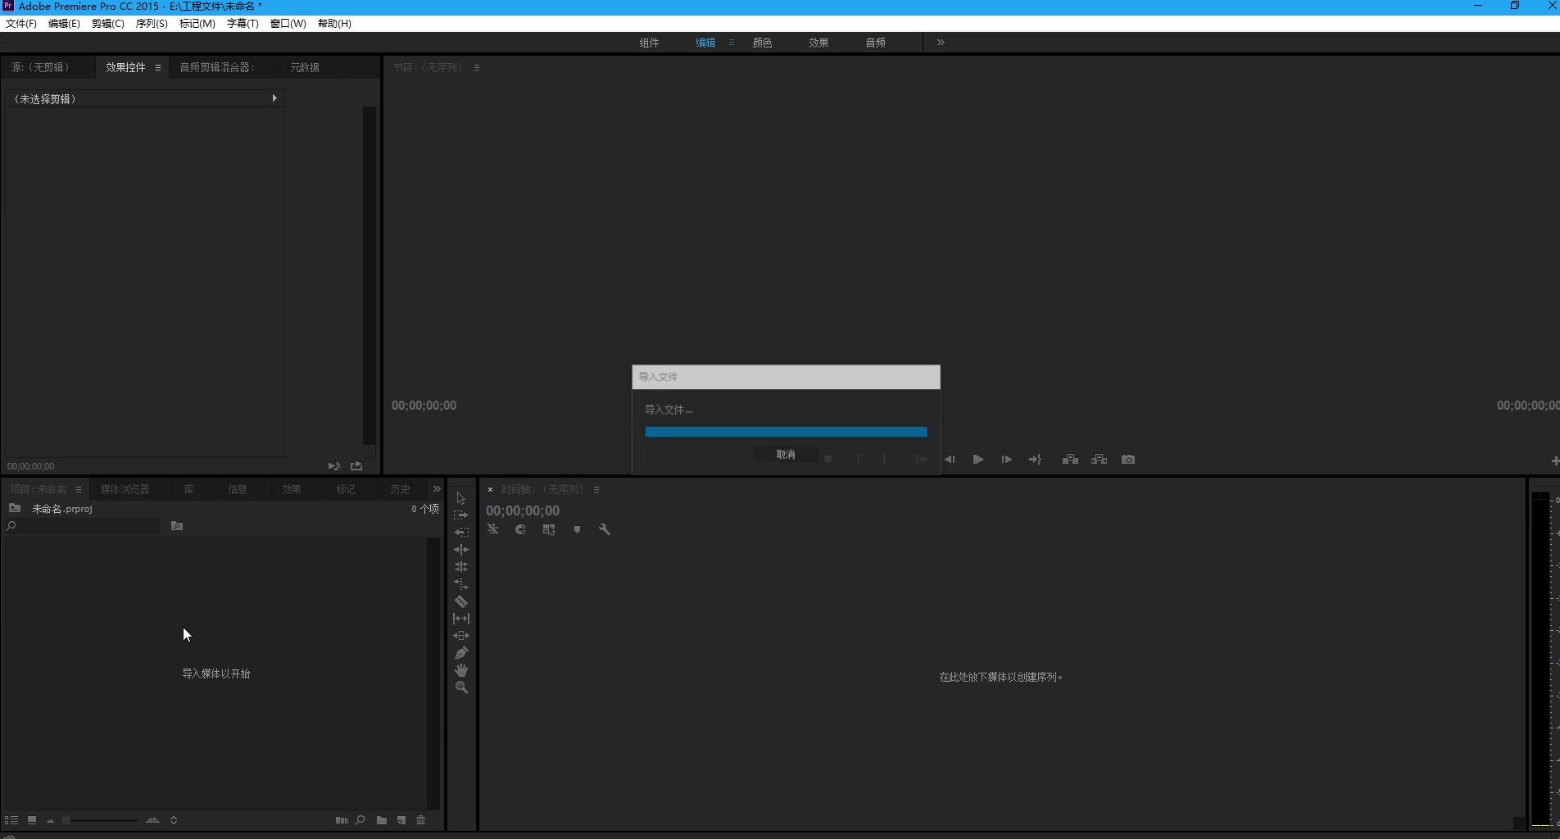Open the 项目 panel menu icon
Viewport: 1560px width, 839px height.
coord(79,489)
